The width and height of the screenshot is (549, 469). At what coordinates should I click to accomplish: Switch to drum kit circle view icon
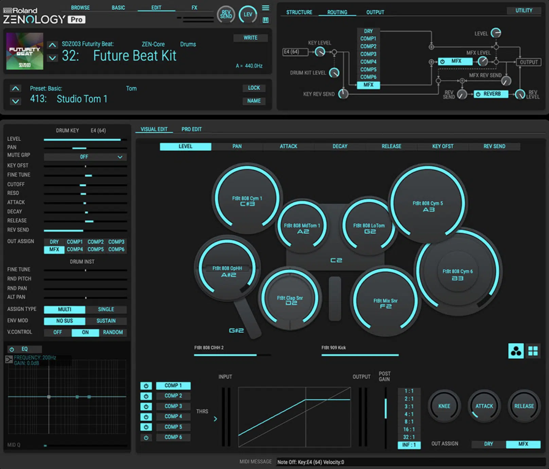pyautogui.click(x=516, y=351)
